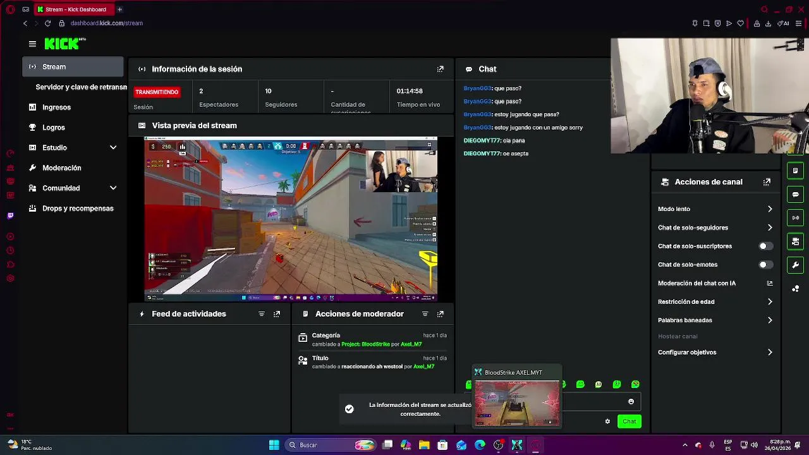Open filter options in Feed de actividades
This screenshot has height=455, width=809.
click(262, 314)
